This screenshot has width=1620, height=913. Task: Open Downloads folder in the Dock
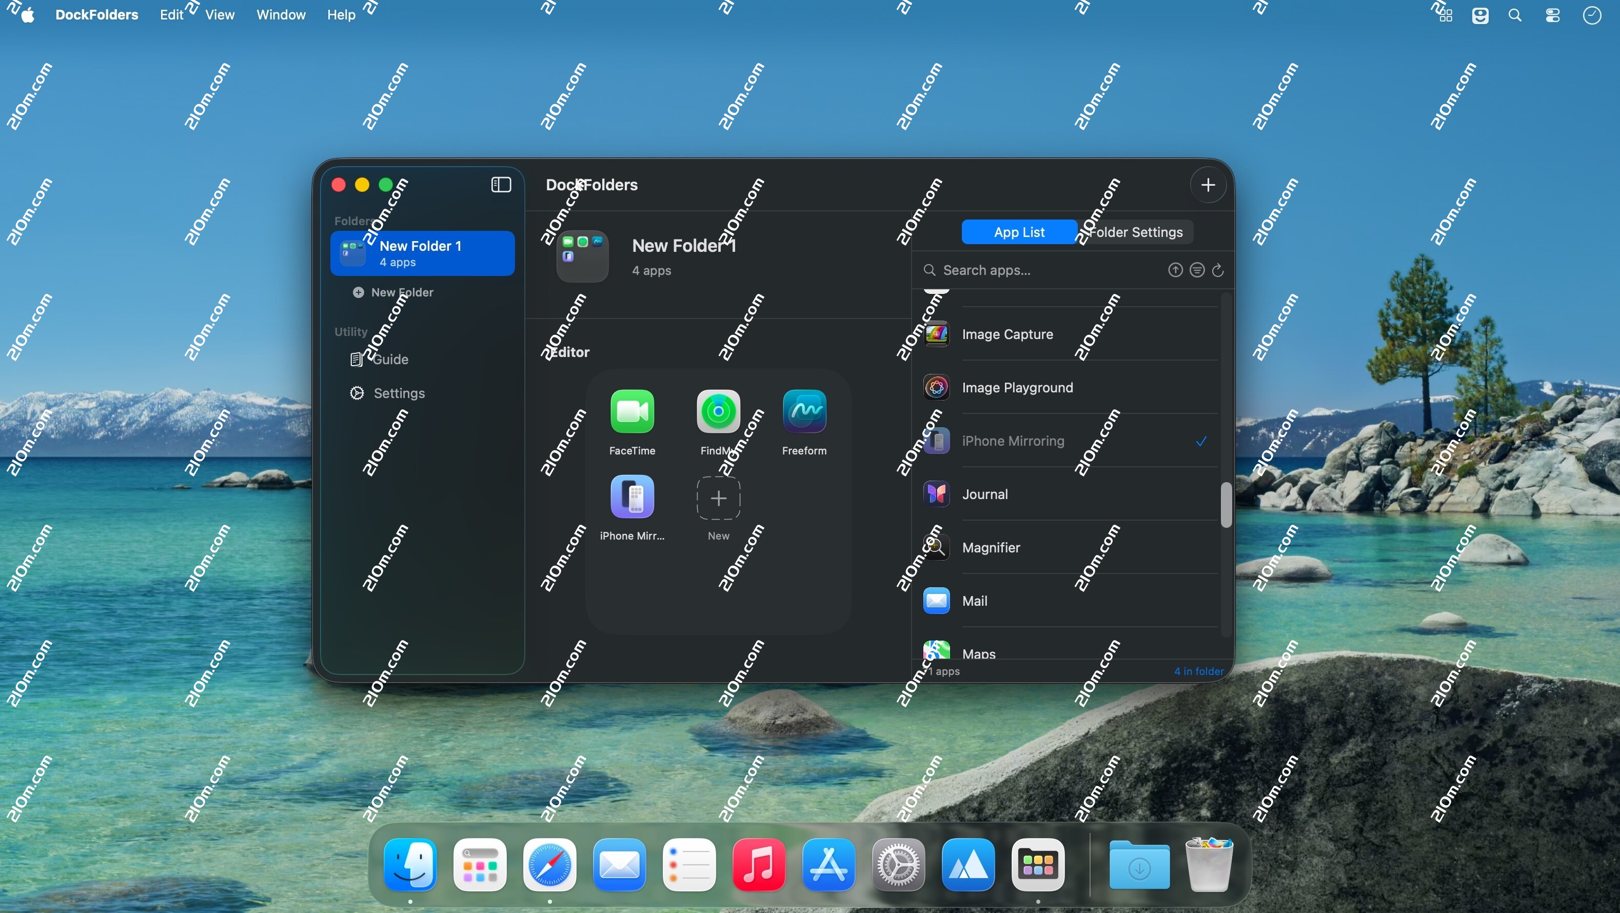pos(1139,865)
